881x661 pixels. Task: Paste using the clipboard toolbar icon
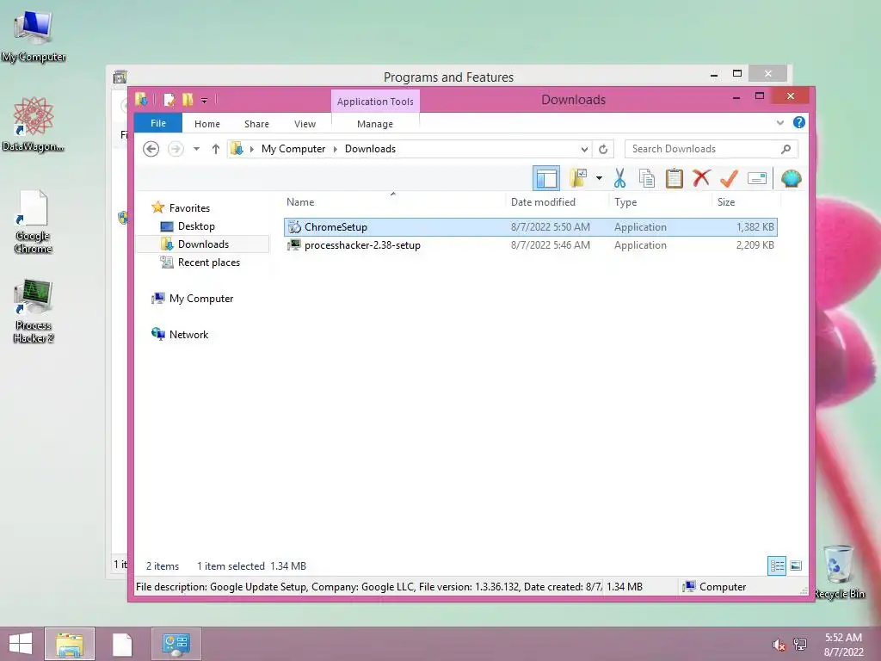(x=674, y=179)
